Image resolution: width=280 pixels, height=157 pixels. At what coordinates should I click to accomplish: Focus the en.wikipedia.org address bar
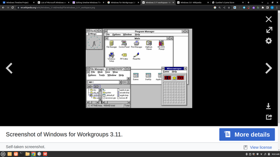coord(114,8)
